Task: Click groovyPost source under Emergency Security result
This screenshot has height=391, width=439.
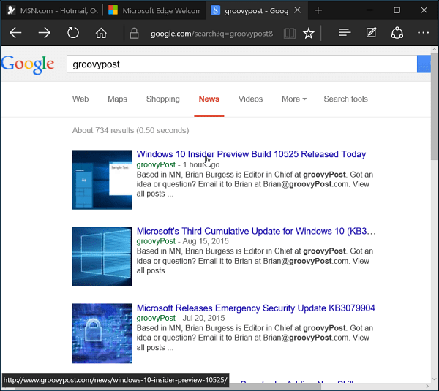Action: click(156, 318)
